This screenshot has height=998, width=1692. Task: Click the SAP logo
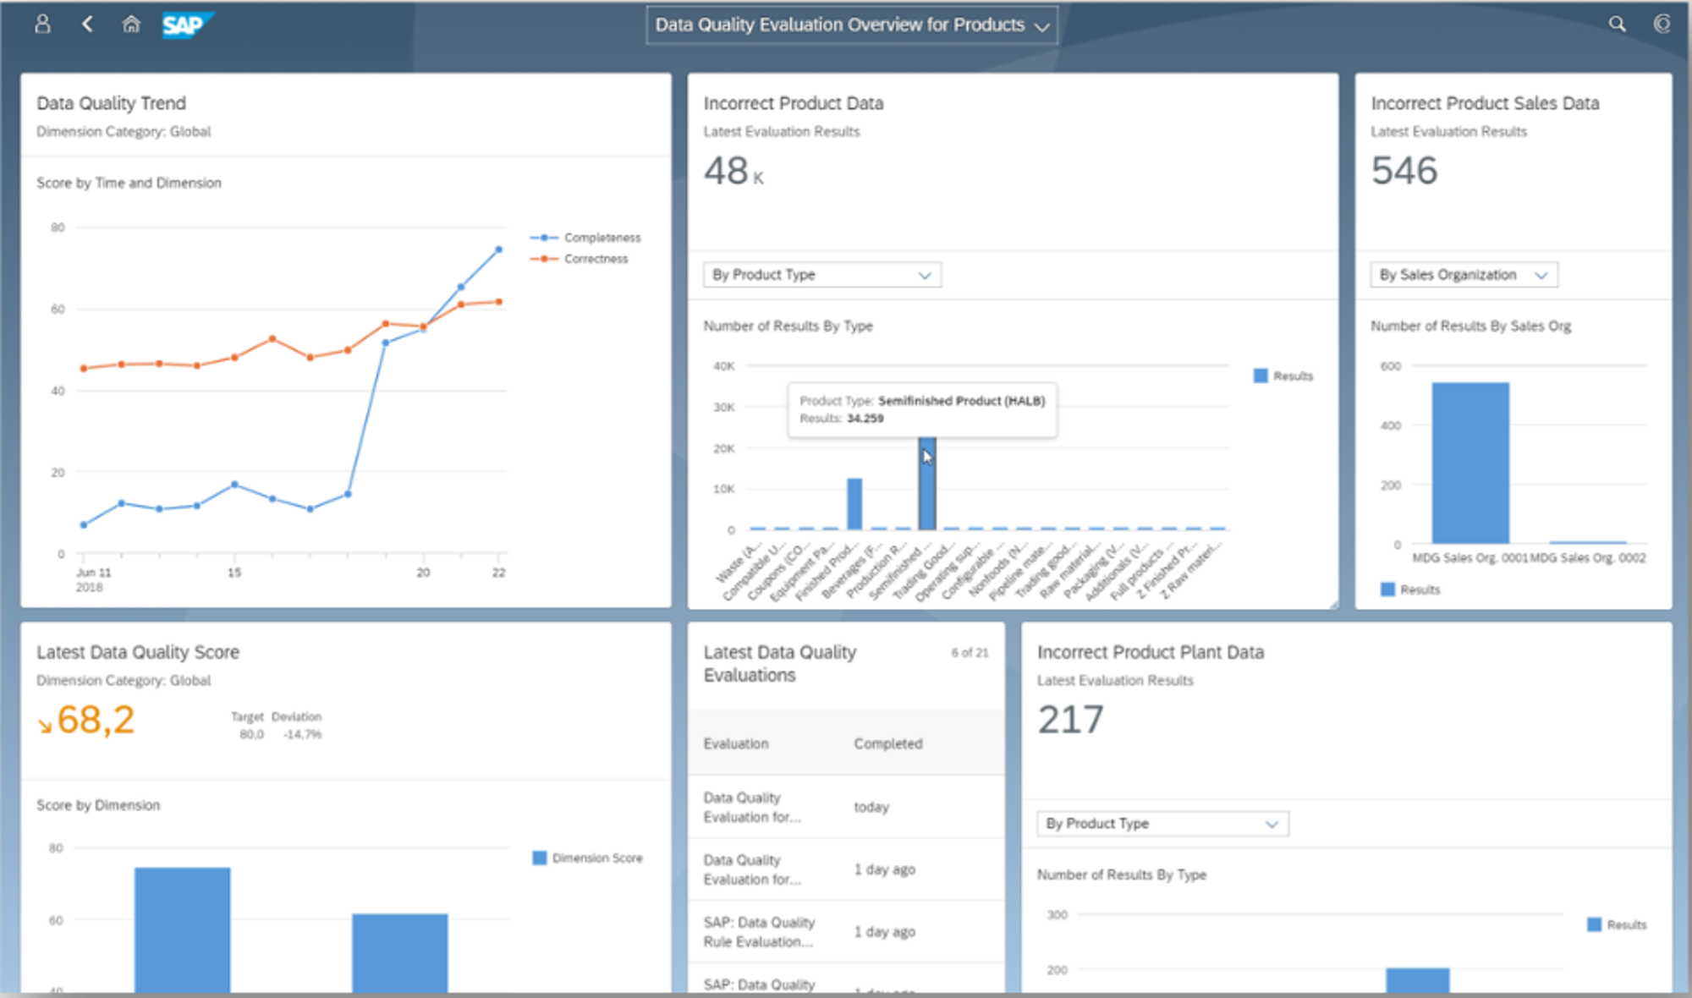point(188,25)
